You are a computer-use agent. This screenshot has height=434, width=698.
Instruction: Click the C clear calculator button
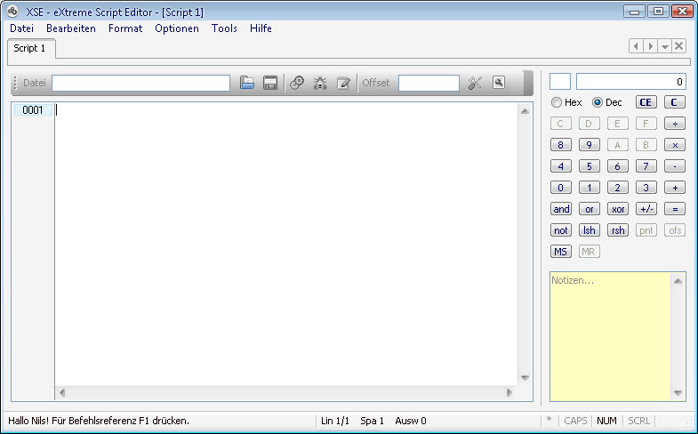(x=674, y=102)
